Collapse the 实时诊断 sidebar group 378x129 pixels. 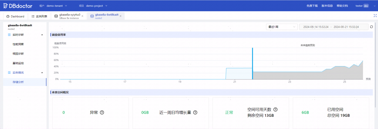click(x=42, y=35)
